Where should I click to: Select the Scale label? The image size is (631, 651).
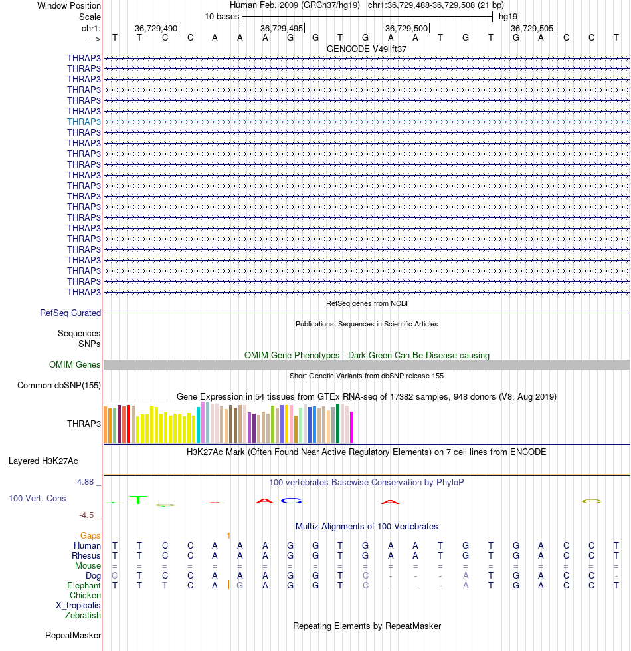[90, 17]
